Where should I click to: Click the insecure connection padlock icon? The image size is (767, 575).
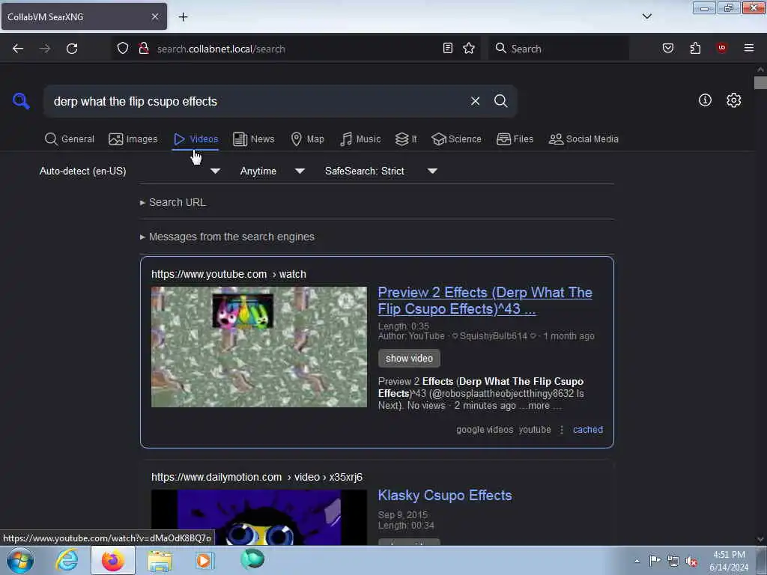(x=143, y=49)
